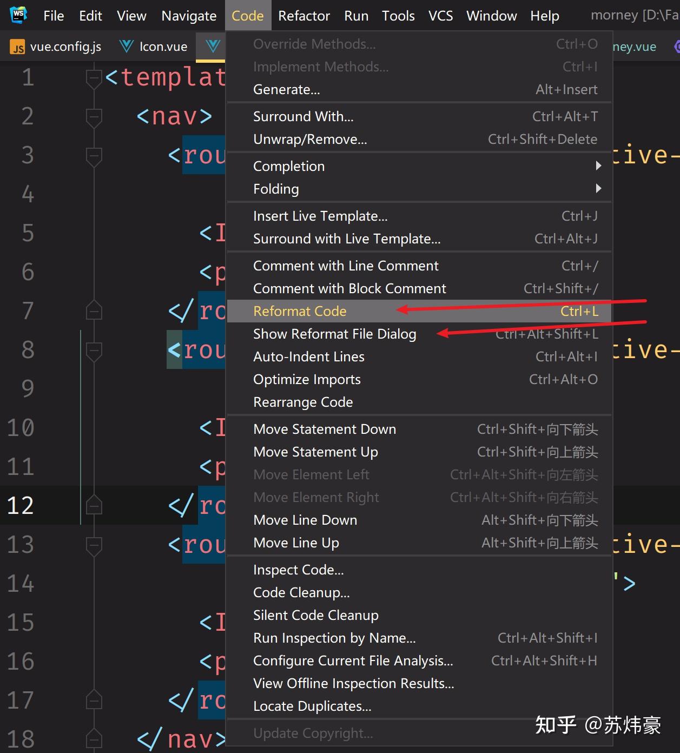Open the File menu
680x753 pixels.
point(54,16)
